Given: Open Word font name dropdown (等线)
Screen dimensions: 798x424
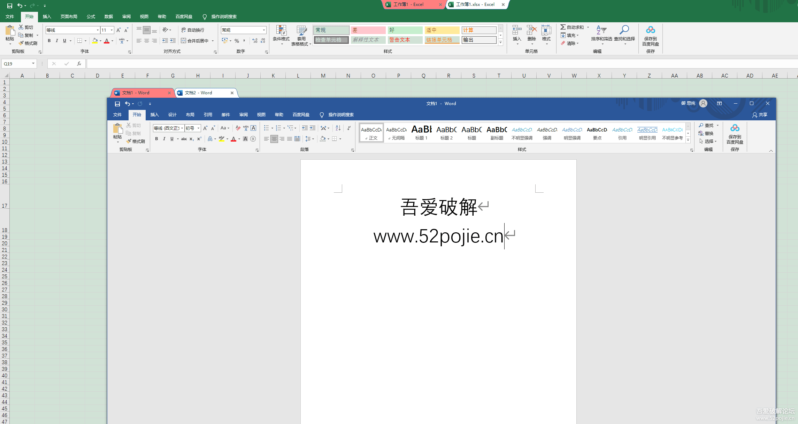Looking at the screenshot, I should (182, 128).
